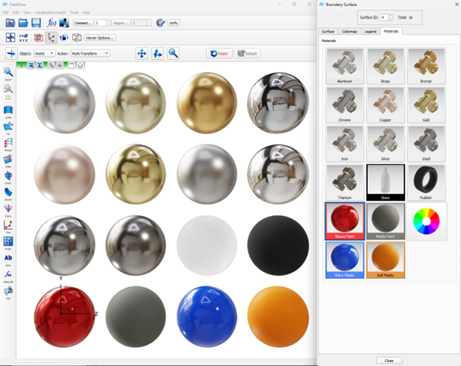The height and width of the screenshot is (366, 461).
Task: Click the Viewer Options button
Action: [100, 37]
